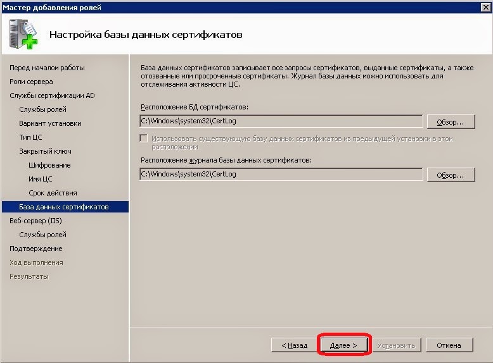493x363 pixels.
Task: Select Службы сертификации AD in sidebar
Action: click(52, 95)
